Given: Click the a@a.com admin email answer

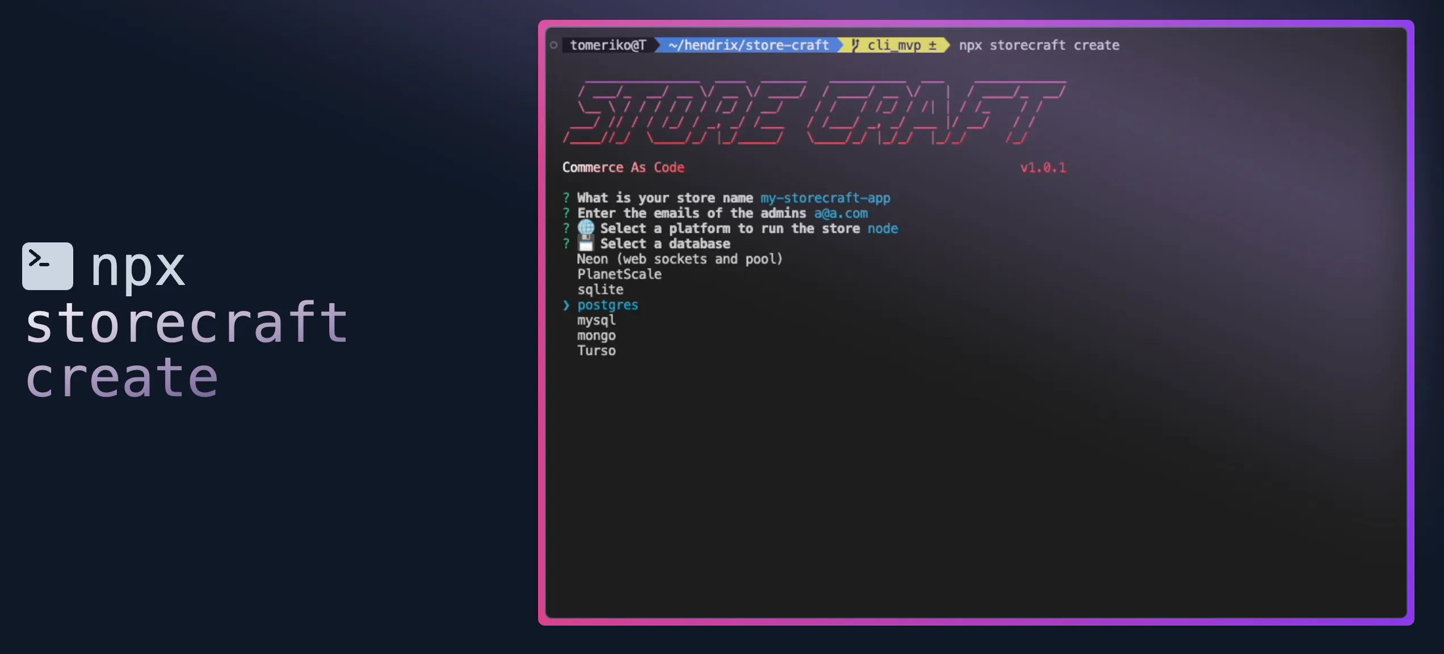Looking at the screenshot, I should coord(841,213).
